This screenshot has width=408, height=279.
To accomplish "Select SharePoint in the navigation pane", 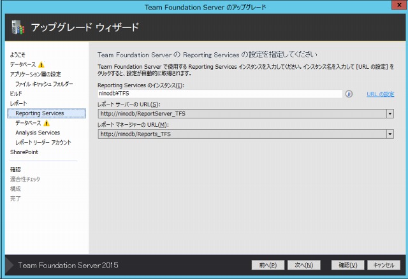I will pyautogui.click(x=24, y=152).
